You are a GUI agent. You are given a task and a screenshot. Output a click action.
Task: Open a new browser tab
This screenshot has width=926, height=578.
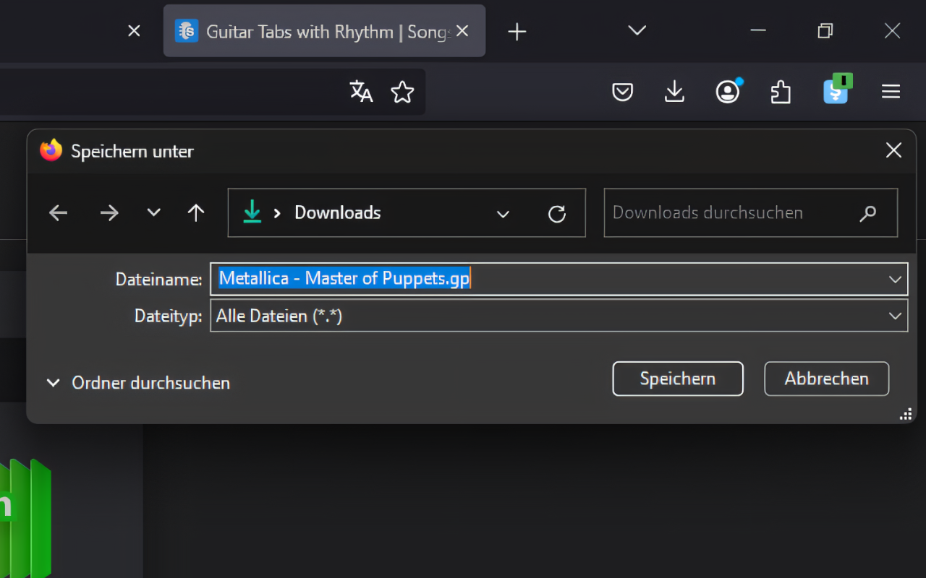(517, 31)
